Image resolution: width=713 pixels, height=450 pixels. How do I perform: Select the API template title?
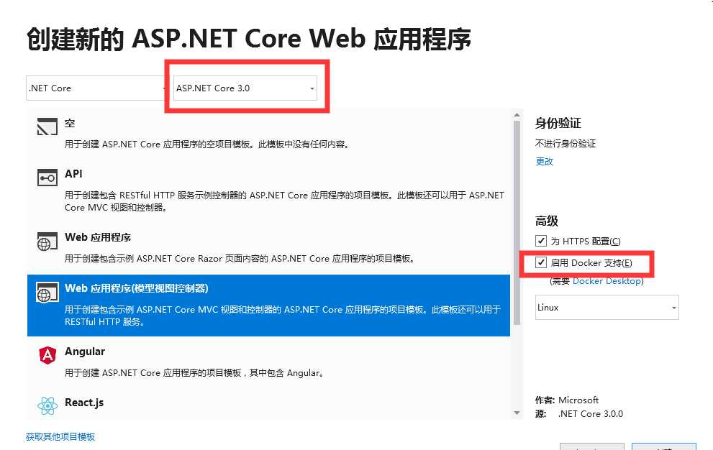click(x=73, y=174)
